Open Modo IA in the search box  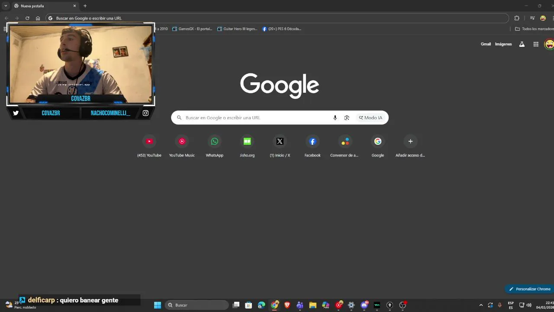tap(371, 118)
